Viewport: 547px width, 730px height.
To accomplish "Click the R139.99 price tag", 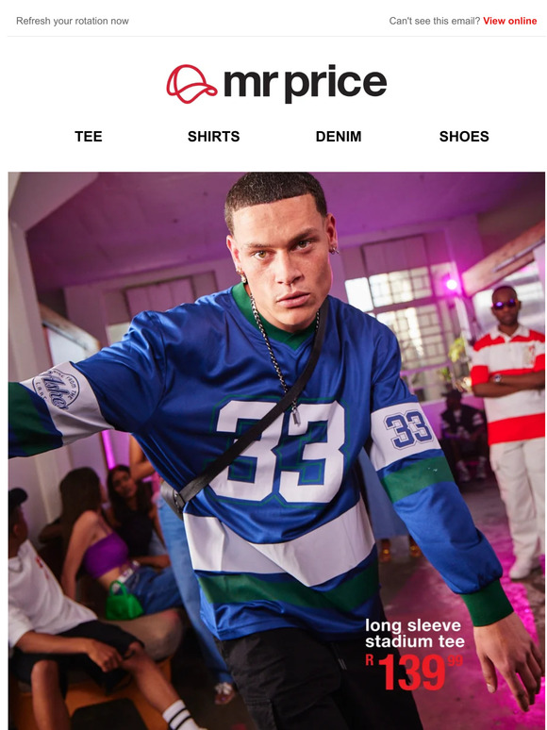I will [414, 672].
